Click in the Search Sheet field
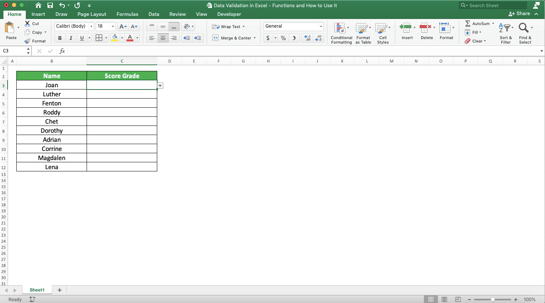Screen dimensions: 545x303 tap(493, 5)
